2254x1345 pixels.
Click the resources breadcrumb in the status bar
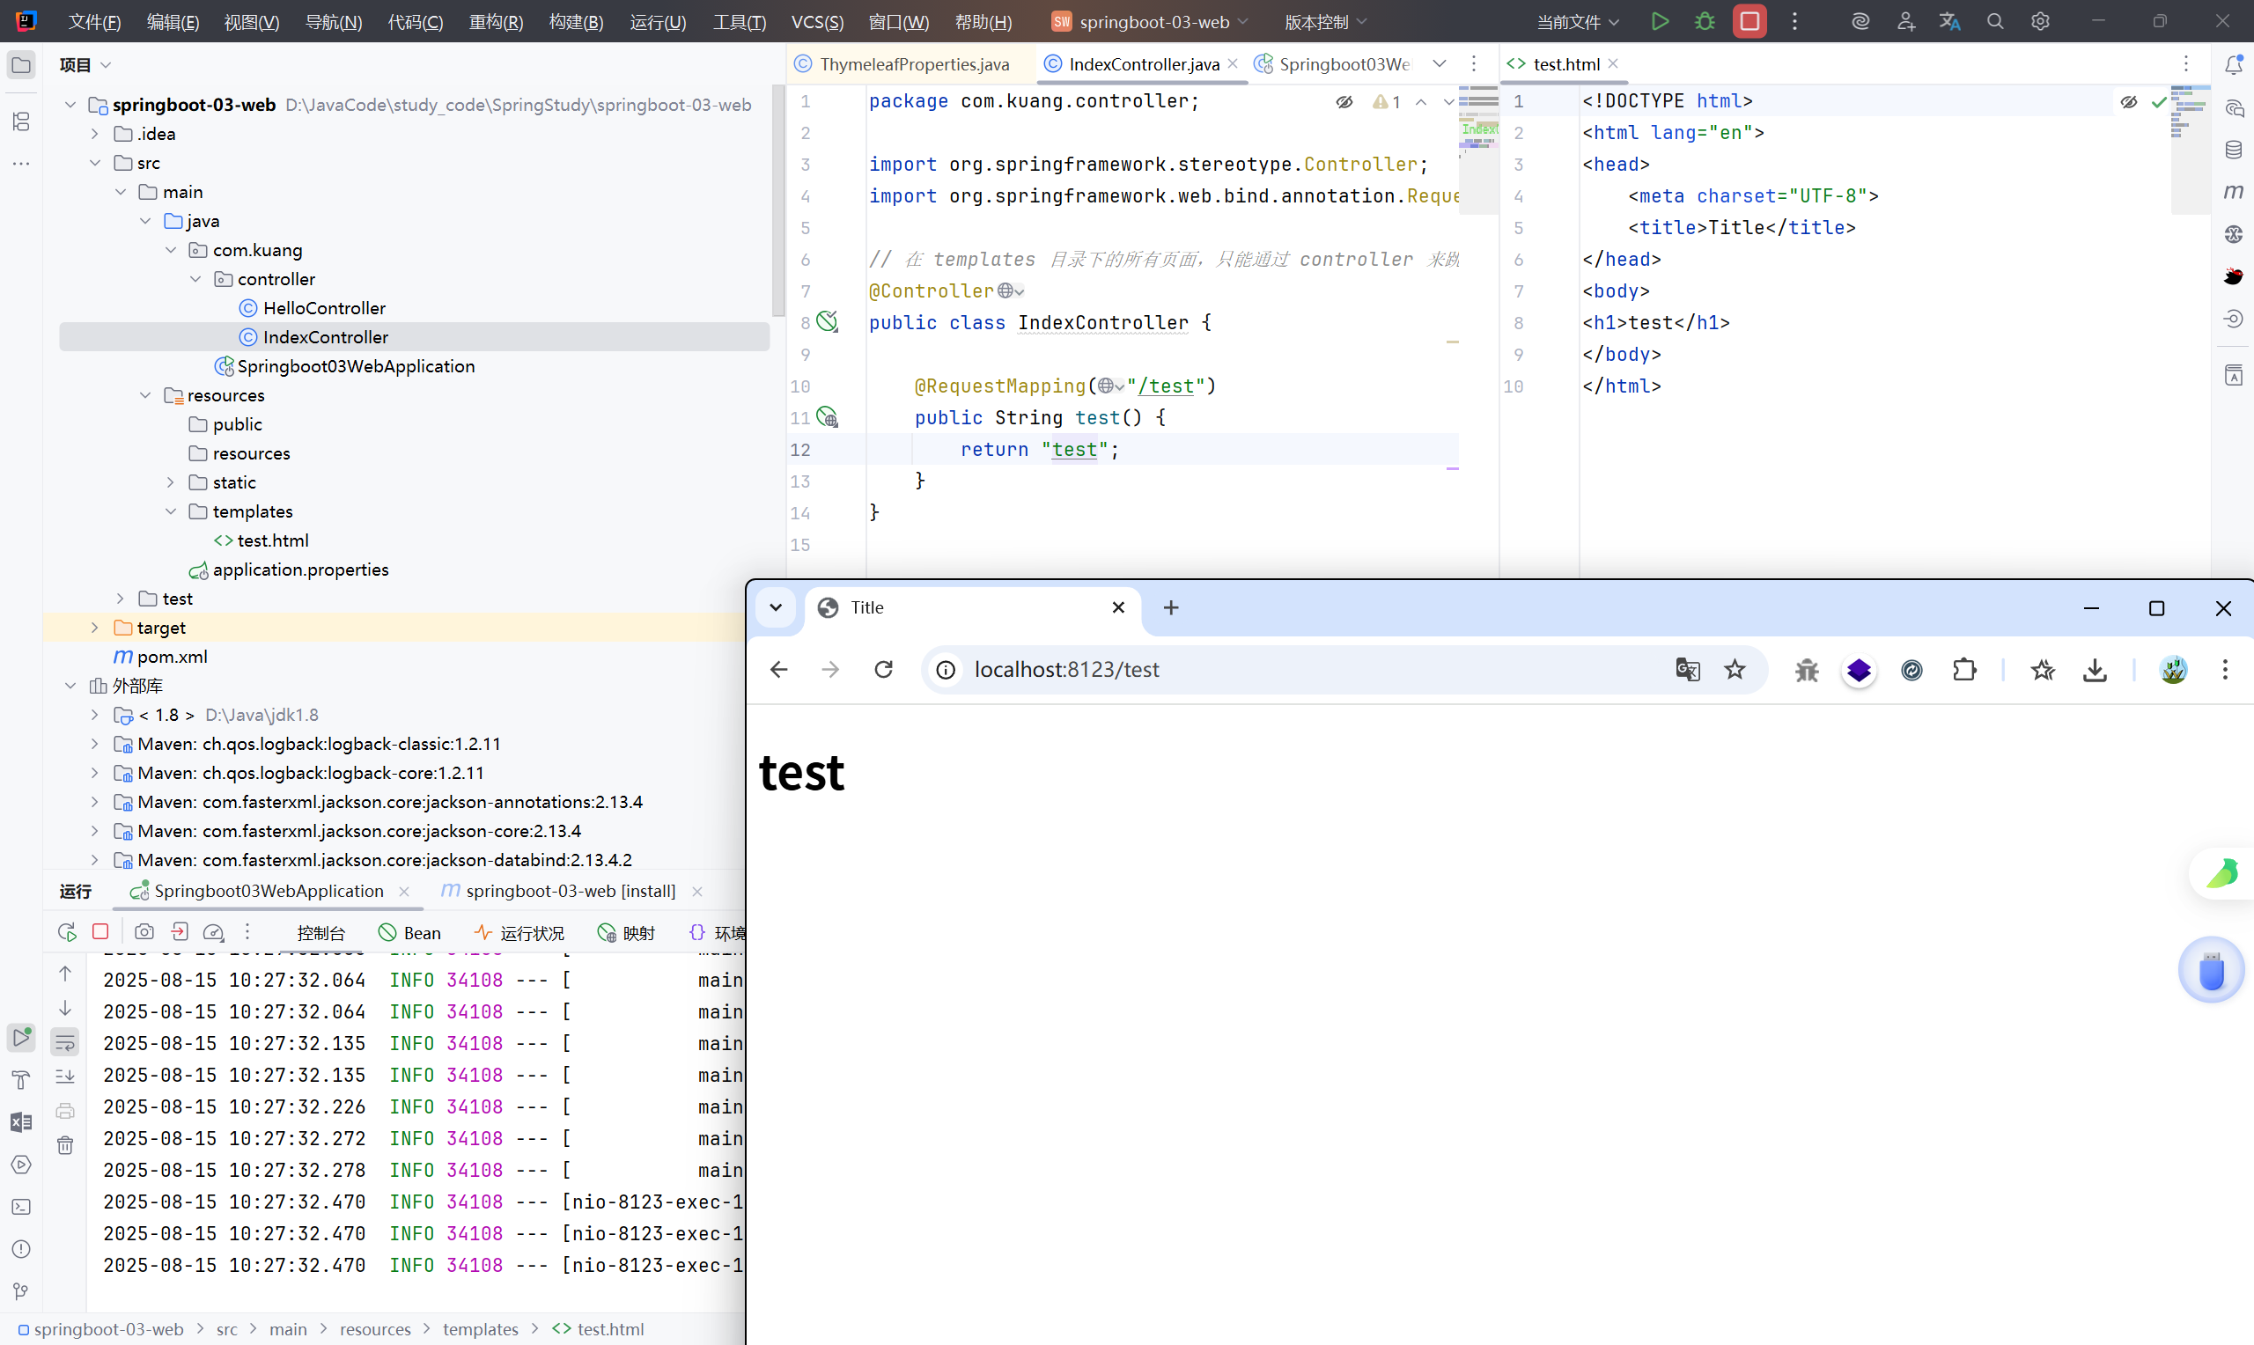tap(374, 1328)
